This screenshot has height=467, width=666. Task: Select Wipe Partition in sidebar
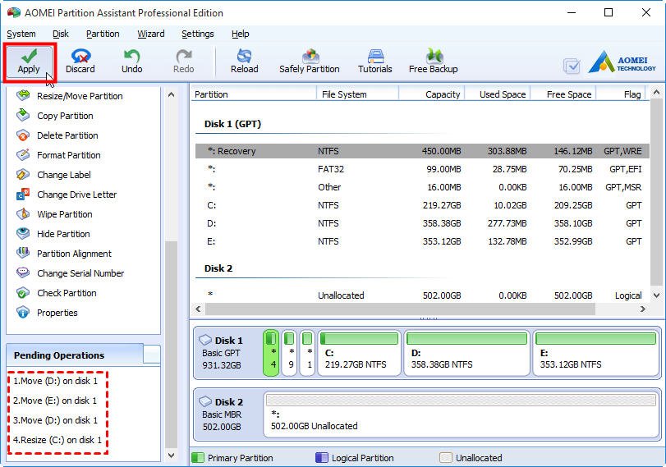point(64,214)
